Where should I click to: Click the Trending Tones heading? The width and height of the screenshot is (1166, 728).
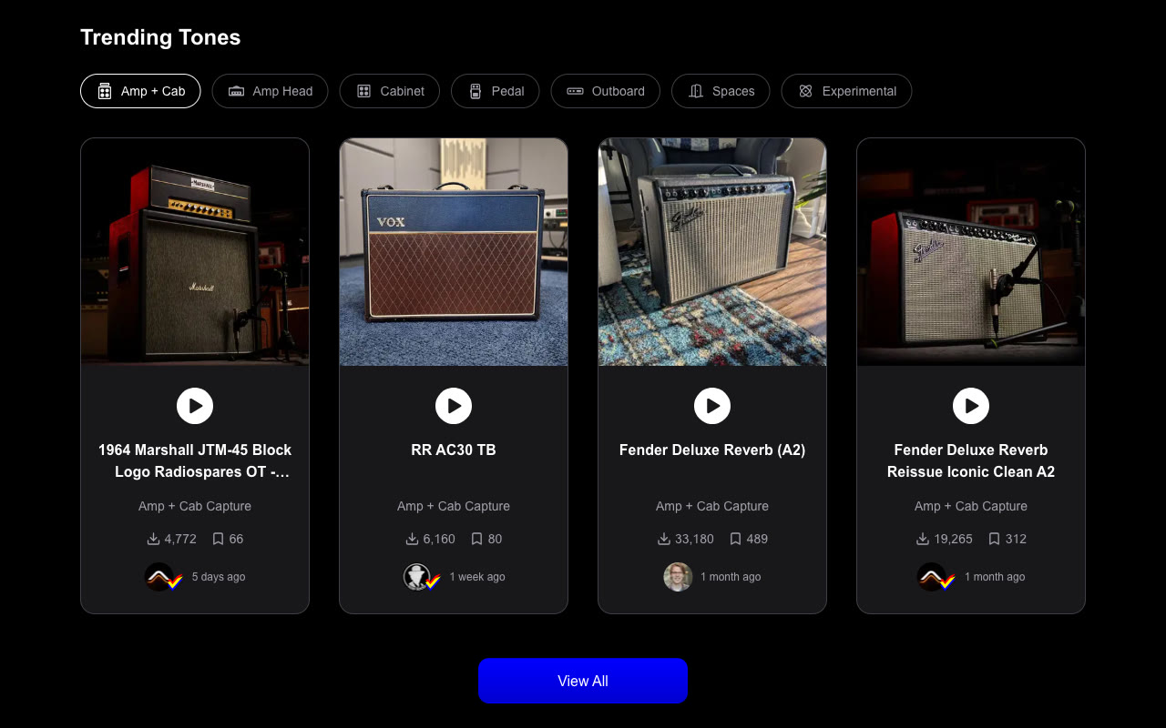tap(160, 37)
